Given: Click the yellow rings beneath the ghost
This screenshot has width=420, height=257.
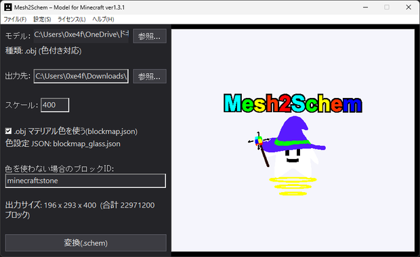Looking at the screenshot, I should (293, 186).
